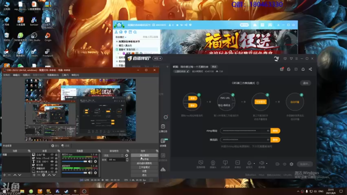
Task: Toggle lock on the 文本 source in OBS
Action: (56, 161)
